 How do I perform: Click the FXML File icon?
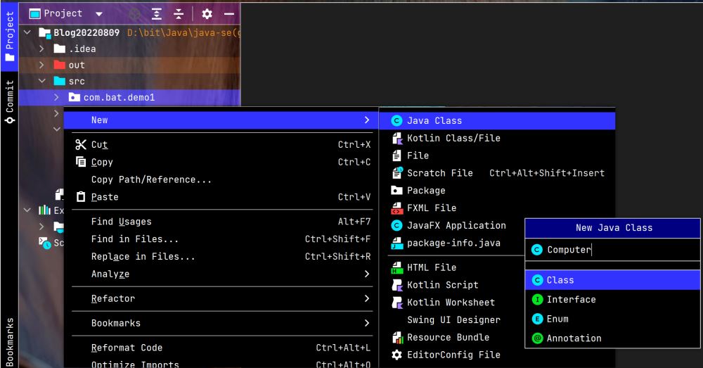[396, 208]
